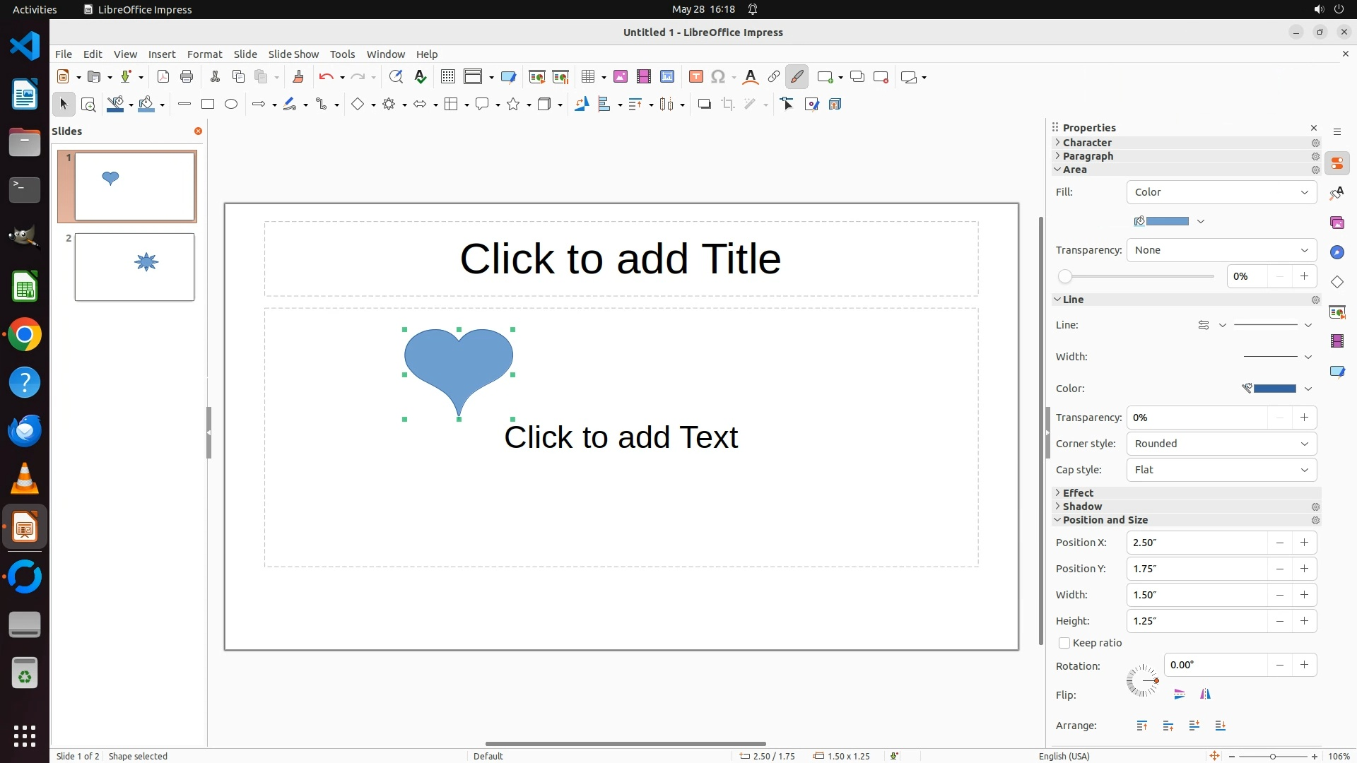The height and width of the screenshot is (763, 1357).
Task: Toggle Point Edit Mode button
Action: point(787,104)
